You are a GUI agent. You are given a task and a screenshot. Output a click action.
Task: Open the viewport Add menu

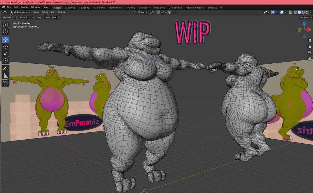(53, 12)
